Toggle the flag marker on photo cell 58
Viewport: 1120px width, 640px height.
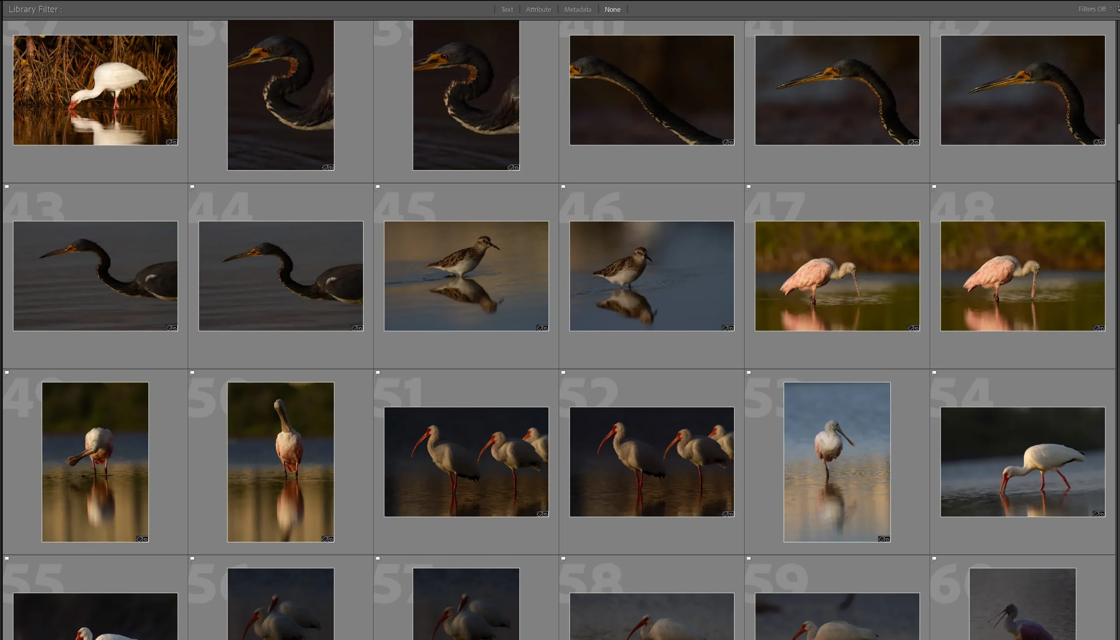point(563,559)
